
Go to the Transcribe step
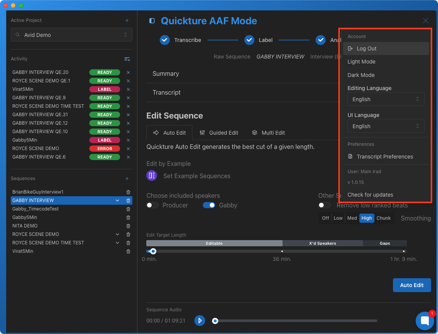tap(181, 40)
